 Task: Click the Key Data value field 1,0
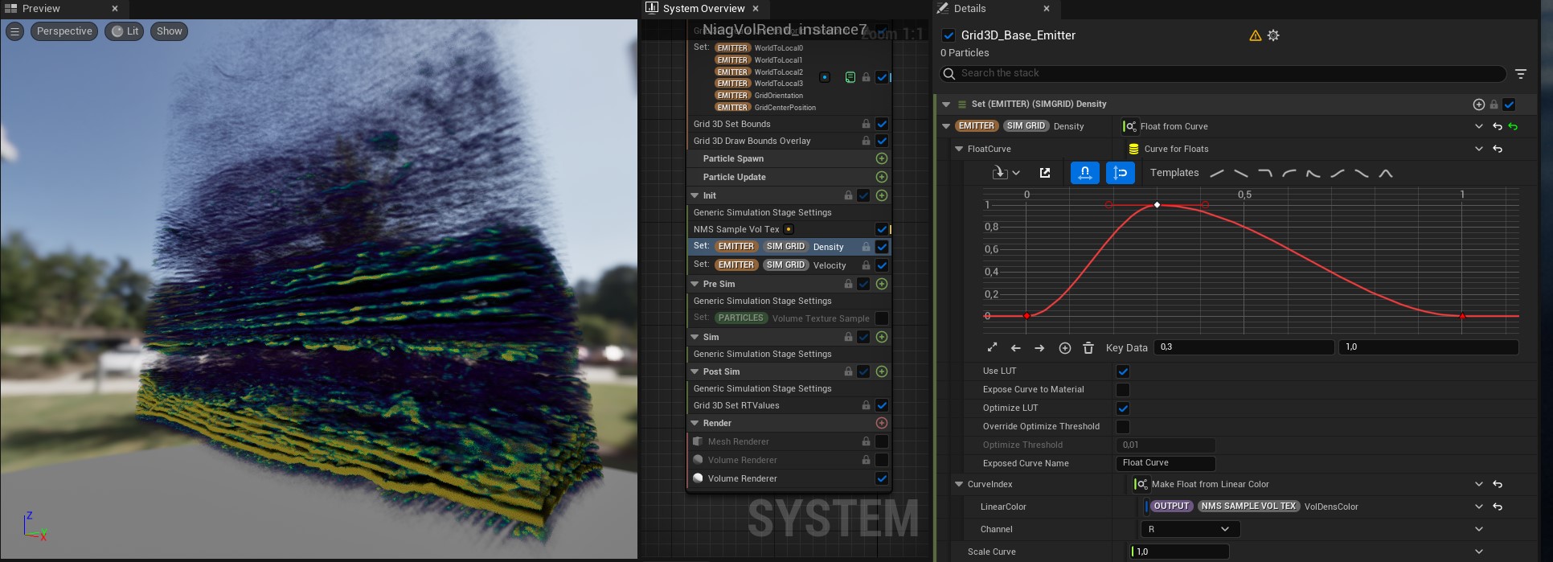pos(1428,347)
